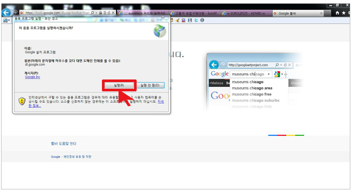
Task: Click the yellow shield warning icon
Action: (x=22, y=101)
